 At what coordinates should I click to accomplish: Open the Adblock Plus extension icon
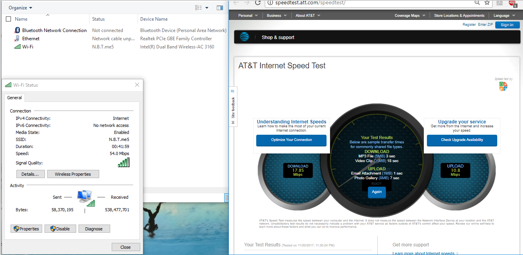coord(513,3)
